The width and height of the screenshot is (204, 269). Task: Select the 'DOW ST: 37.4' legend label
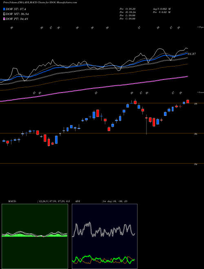click(16, 9)
